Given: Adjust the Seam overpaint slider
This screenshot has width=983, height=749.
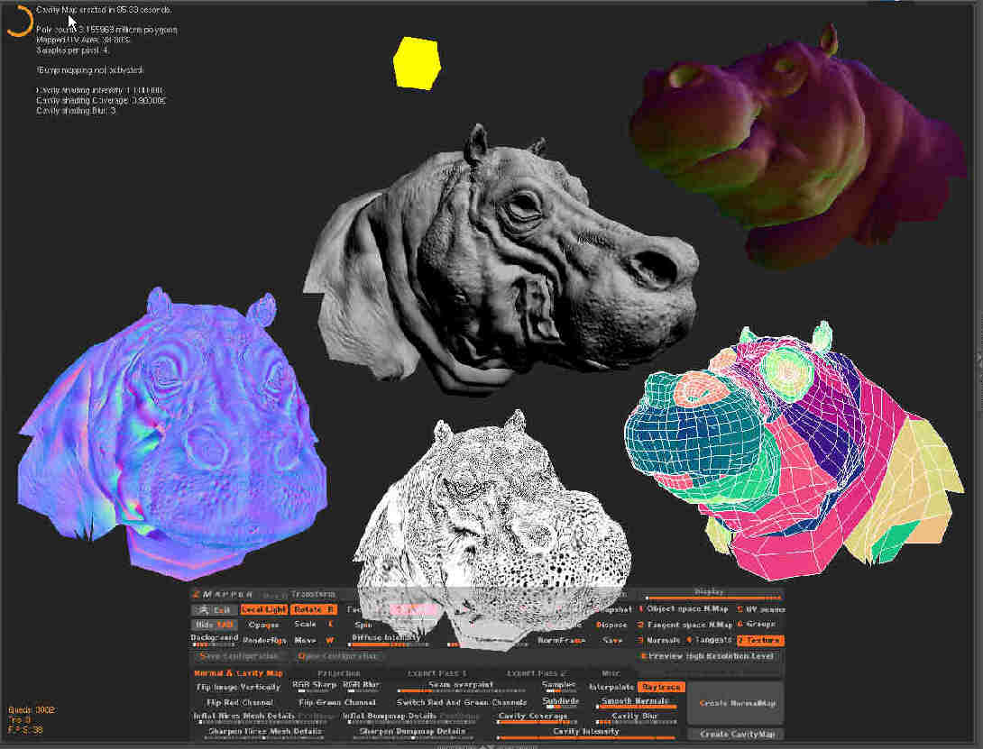Looking at the screenshot, I should (x=461, y=686).
